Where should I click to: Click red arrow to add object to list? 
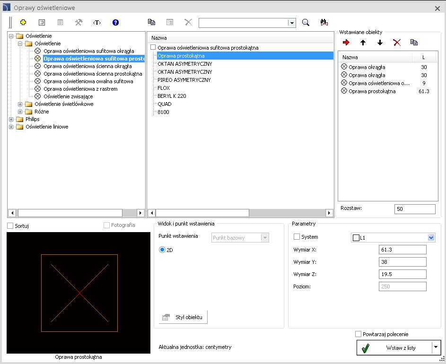346,43
